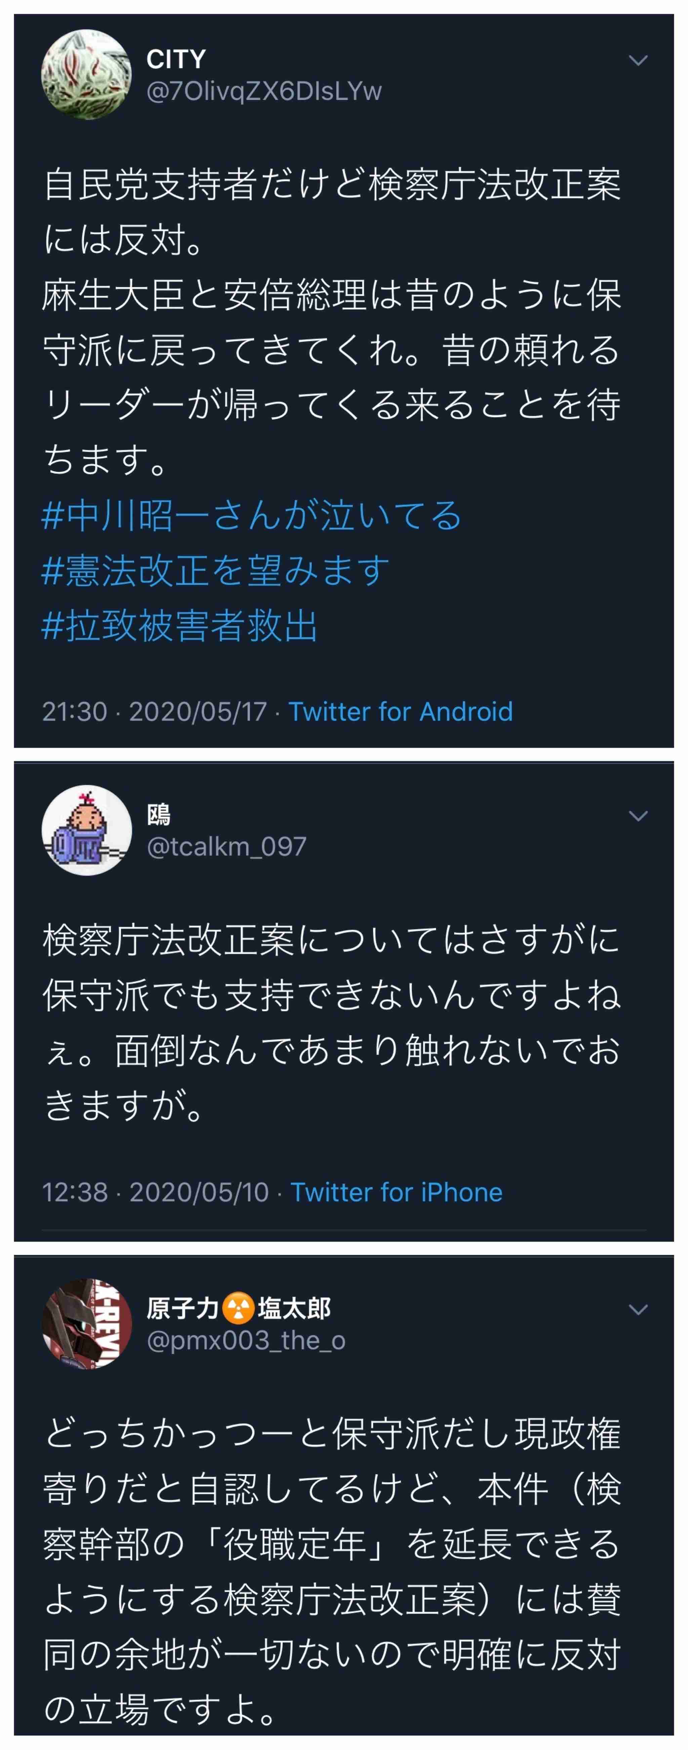Select the 鴎 display name
The image size is (688, 1750).
[x=158, y=814]
